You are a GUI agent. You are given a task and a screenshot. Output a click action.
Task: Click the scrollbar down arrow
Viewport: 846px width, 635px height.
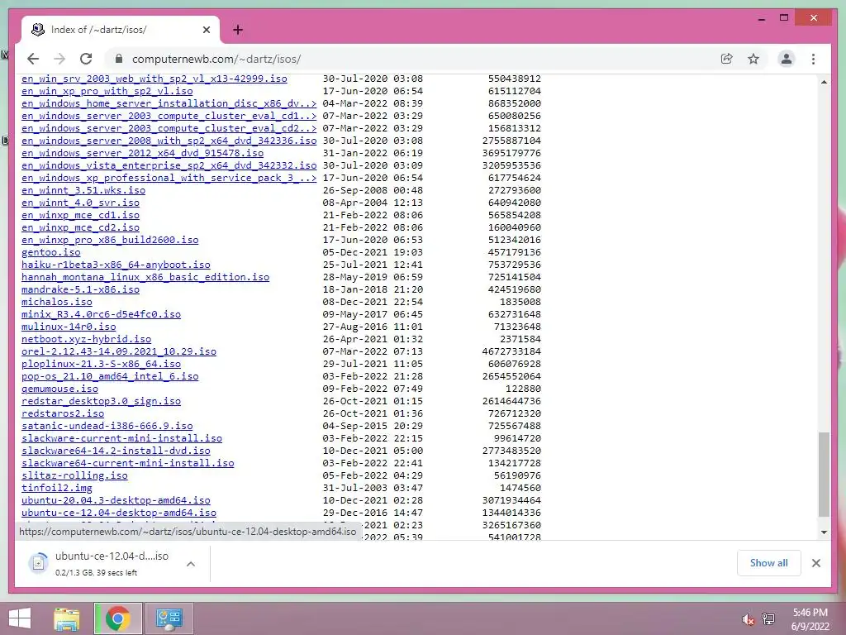coord(824,532)
